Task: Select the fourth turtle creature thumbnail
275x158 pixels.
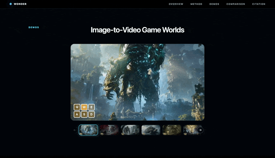Action: tap(151, 130)
